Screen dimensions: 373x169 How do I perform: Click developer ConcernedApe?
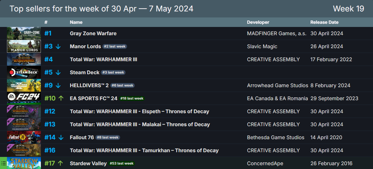[265, 164]
